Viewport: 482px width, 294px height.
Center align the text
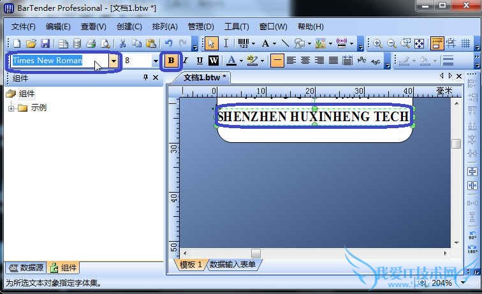(305, 61)
